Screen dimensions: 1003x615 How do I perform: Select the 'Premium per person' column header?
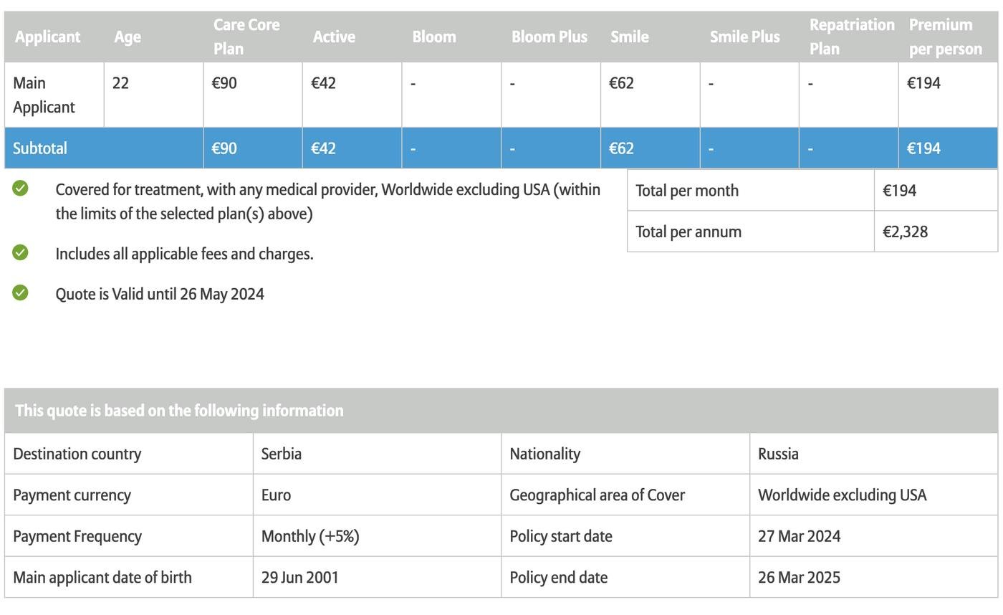point(946,37)
